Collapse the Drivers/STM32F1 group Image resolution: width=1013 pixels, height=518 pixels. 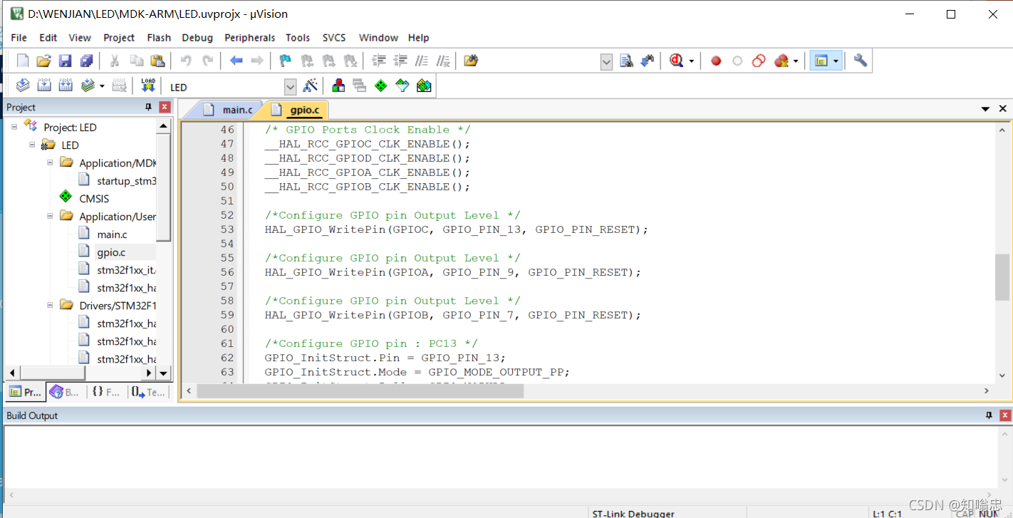coord(50,304)
